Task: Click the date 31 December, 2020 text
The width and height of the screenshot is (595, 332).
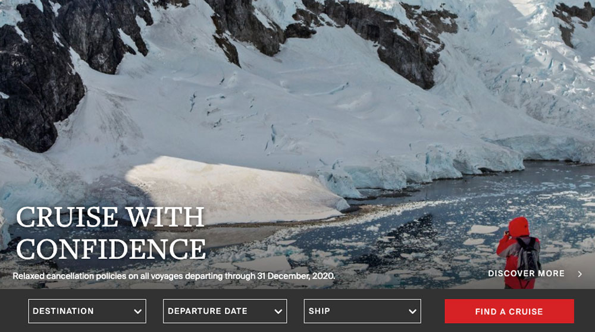Action: pos(296,276)
